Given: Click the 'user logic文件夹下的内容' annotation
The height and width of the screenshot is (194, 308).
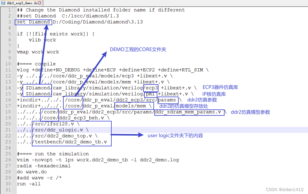Looking at the screenshot, I should tap(175, 136).
